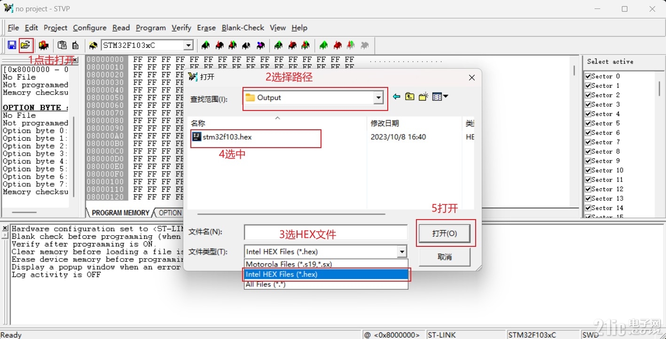Image resolution: width=666 pixels, height=339 pixels.
Task: Toggle the Sector 8 checkbox
Action: (x=588, y=151)
